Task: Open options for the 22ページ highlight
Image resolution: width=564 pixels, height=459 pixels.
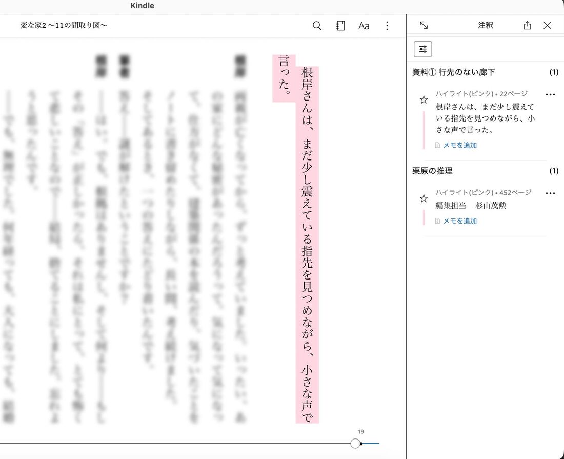Action: pos(551,94)
